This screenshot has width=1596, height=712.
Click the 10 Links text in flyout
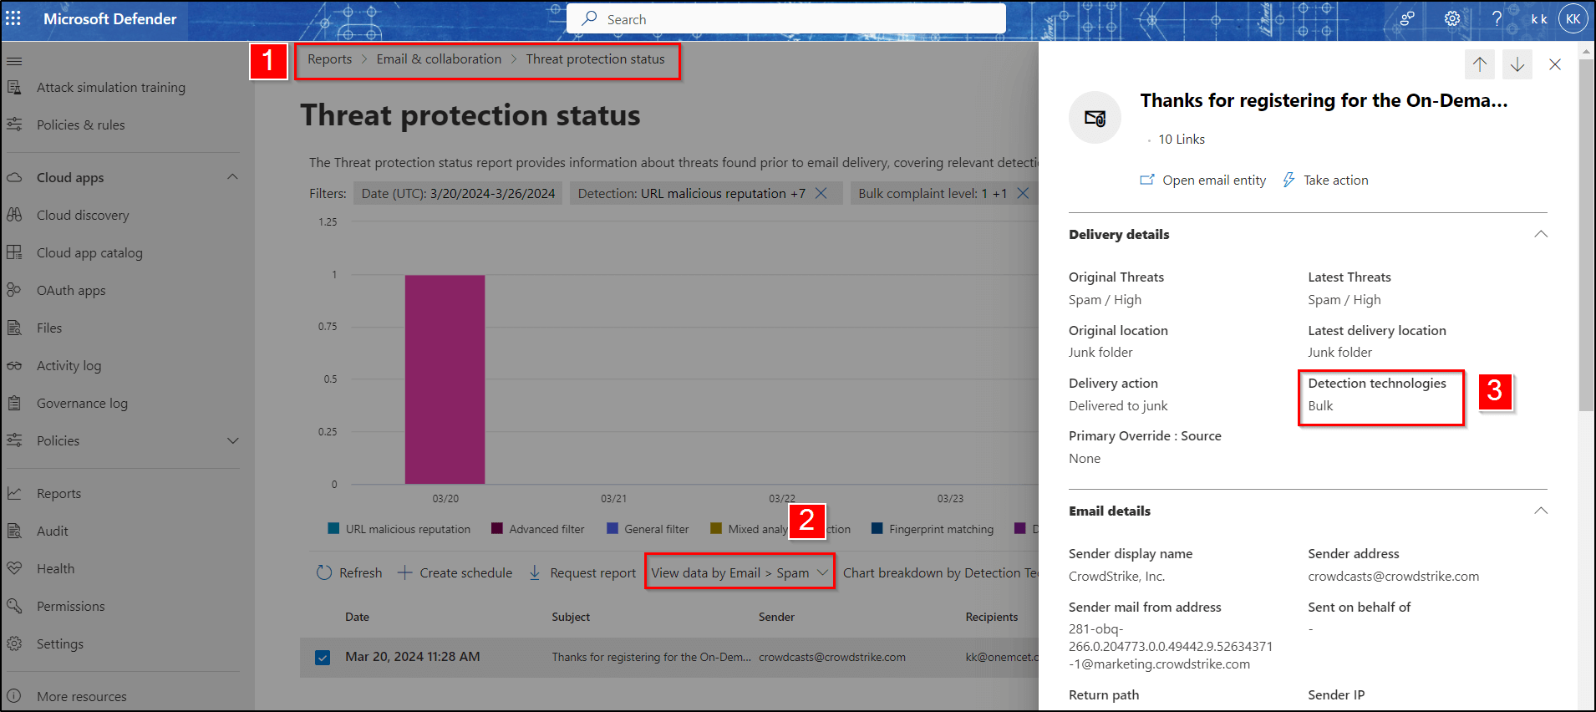[1182, 139]
